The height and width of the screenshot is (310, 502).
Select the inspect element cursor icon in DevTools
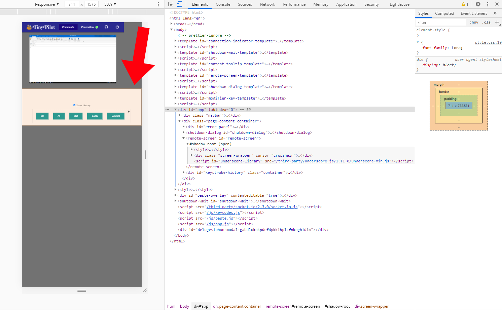tap(171, 4)
